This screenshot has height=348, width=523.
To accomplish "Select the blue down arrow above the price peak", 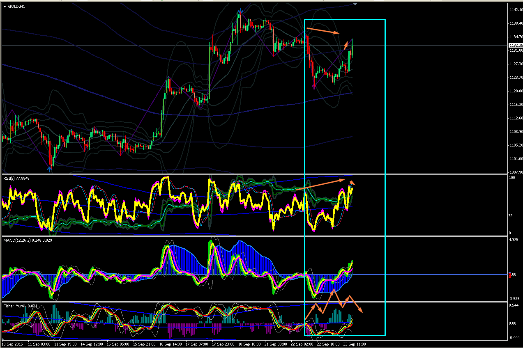I will click(x=240, y=11).
